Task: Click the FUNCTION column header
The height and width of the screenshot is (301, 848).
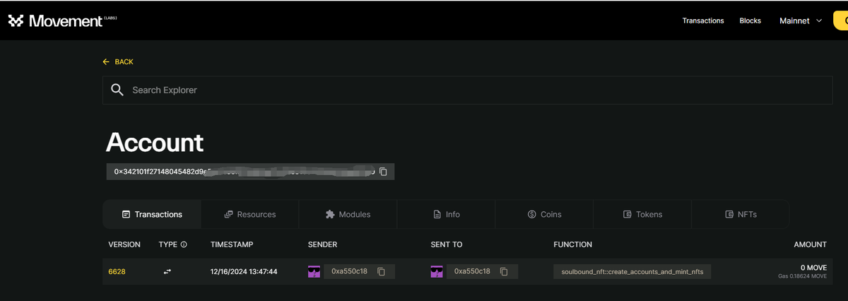Action: 572,244
